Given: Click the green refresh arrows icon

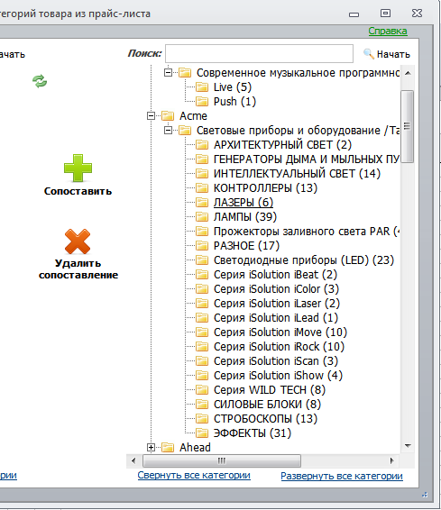Looking at the screenshot, I should (40, 81).
